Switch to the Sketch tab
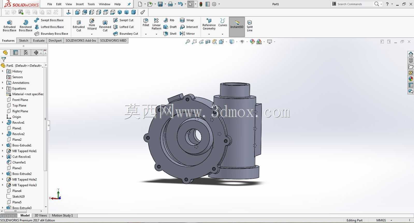The image size is (414, 223). pyautogui.click(x=24, y=41)
